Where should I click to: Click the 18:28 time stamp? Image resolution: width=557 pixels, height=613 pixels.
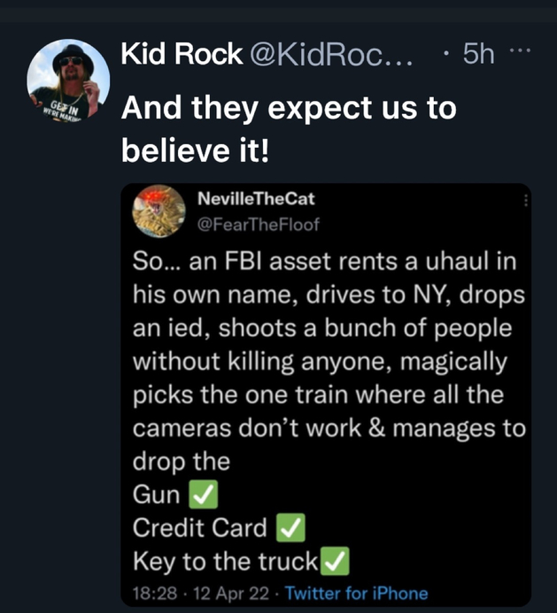pyautogui.click(x=155, y=593)
